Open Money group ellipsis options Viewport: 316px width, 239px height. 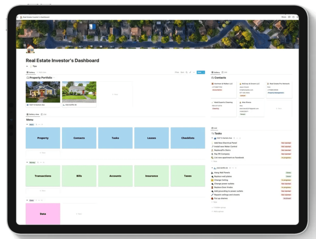[41, 162]
